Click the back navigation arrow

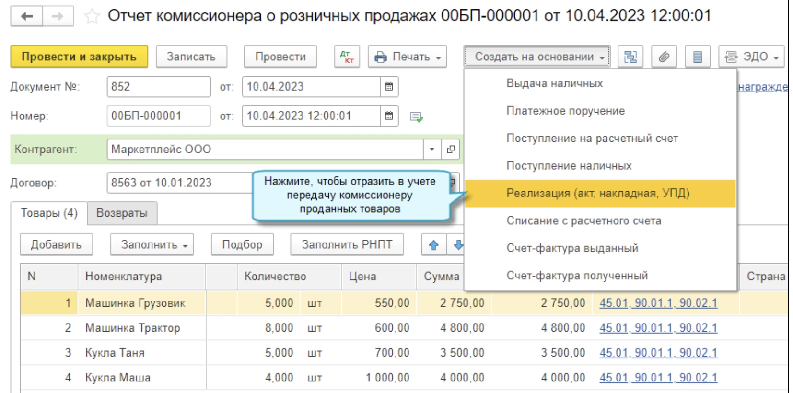point(27,16)
